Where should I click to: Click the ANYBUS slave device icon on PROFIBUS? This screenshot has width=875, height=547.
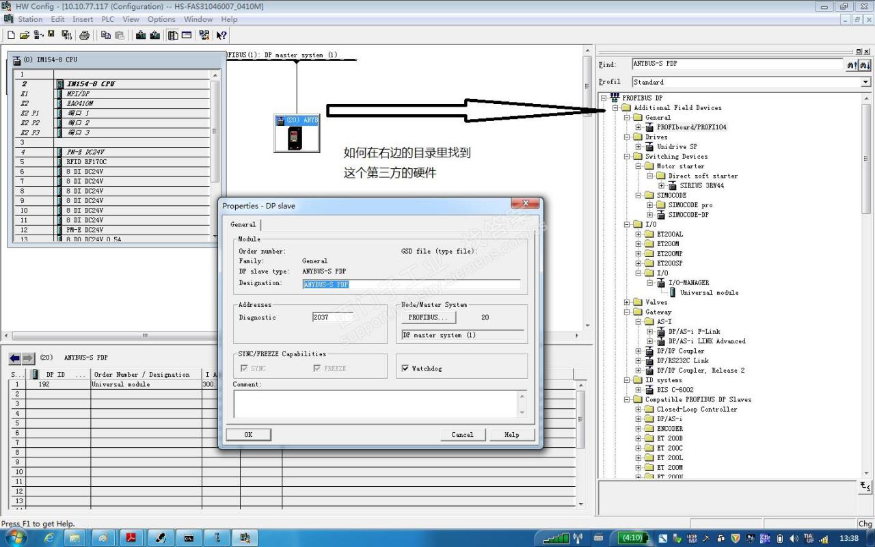pyautogui.click(x=296, y=133)
